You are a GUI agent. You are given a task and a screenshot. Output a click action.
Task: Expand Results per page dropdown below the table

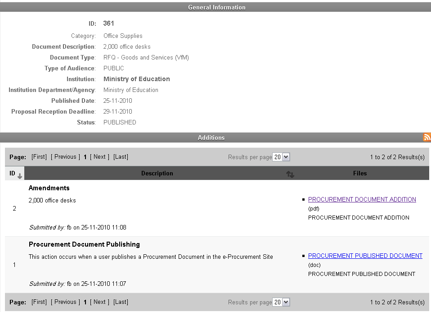pyautogui.click(x=282, y=302)
